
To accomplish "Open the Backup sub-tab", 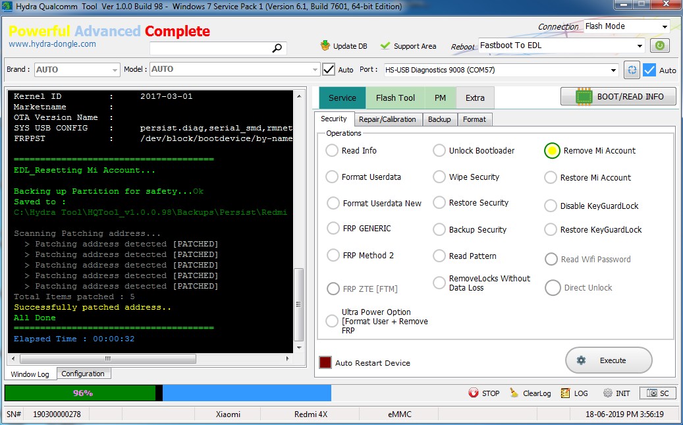I will click(x=439, y=119).
